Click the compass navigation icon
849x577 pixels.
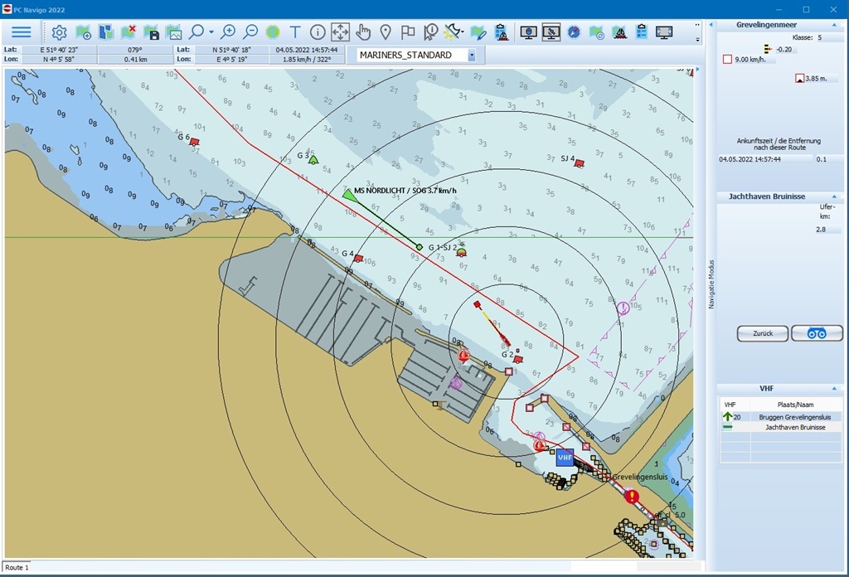pos(574,32)
